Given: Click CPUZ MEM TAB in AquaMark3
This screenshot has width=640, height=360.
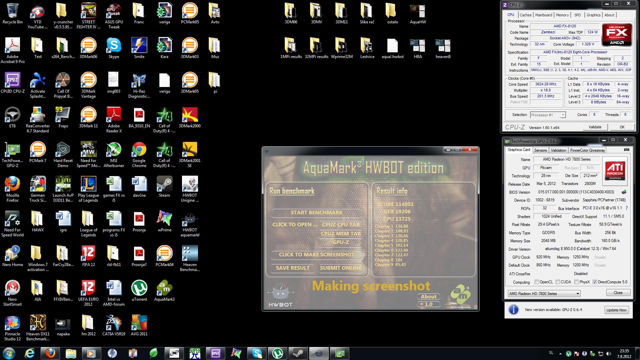Looking at the screenshot, I should coord(341,234).
